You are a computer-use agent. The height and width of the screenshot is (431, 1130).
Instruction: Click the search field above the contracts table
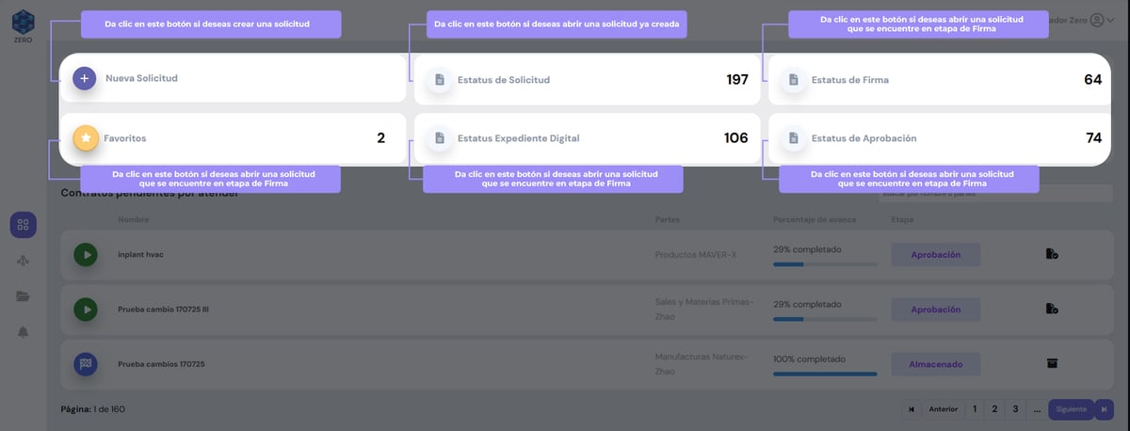[995, 193]
